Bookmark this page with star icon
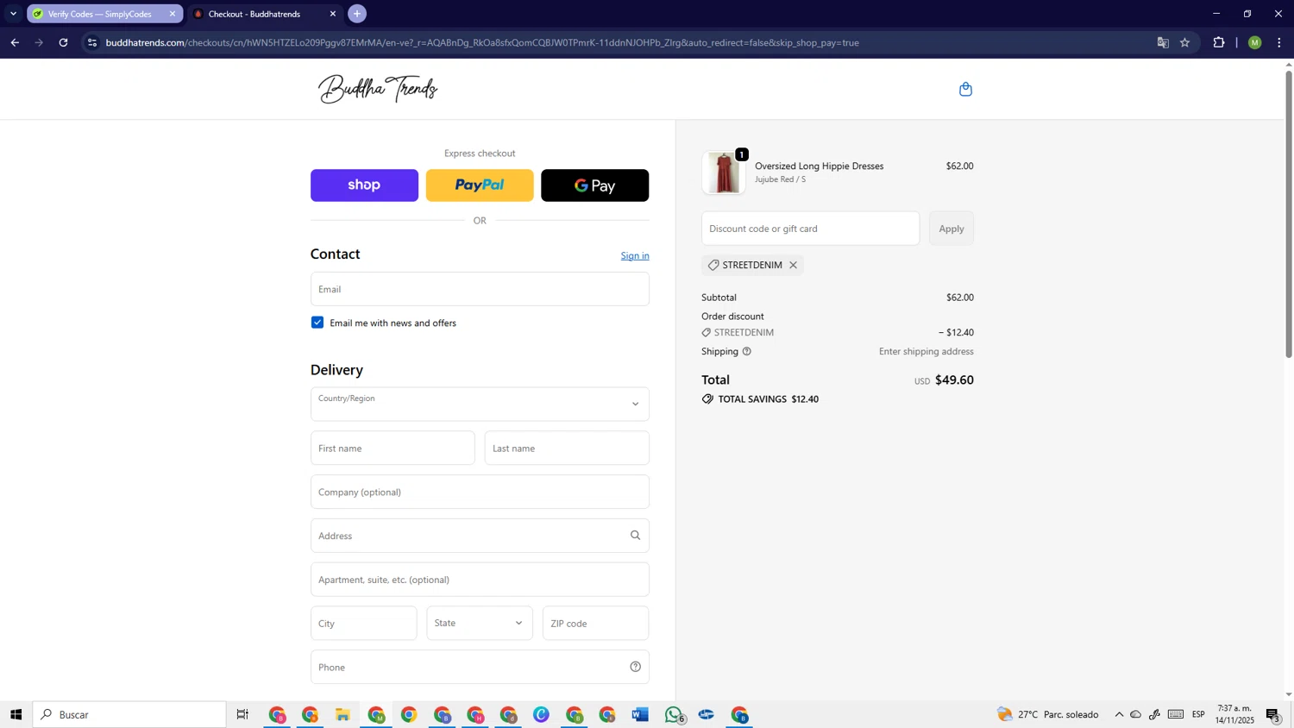The height and width of the screenshot is (728, 1294). 1185,42
